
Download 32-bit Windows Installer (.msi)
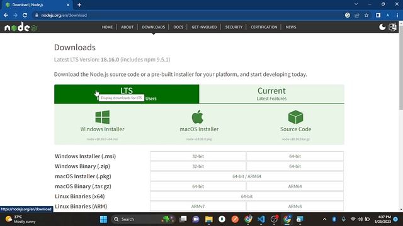(198, 156)
